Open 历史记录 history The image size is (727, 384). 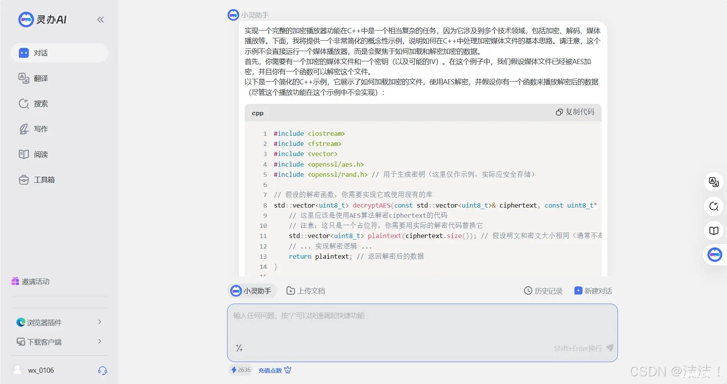tap(543, 291)
